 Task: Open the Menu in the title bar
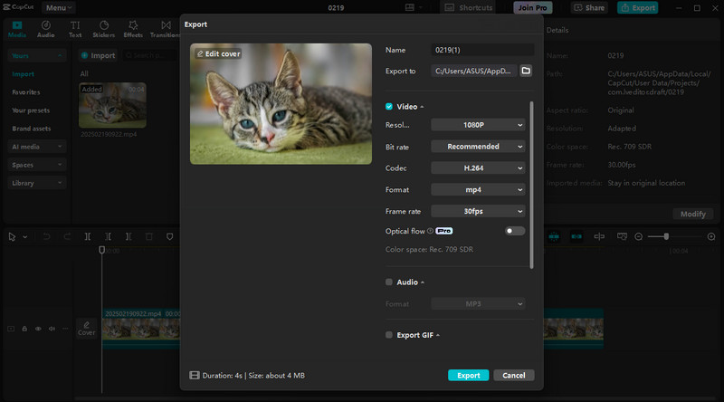pos(58,7)
